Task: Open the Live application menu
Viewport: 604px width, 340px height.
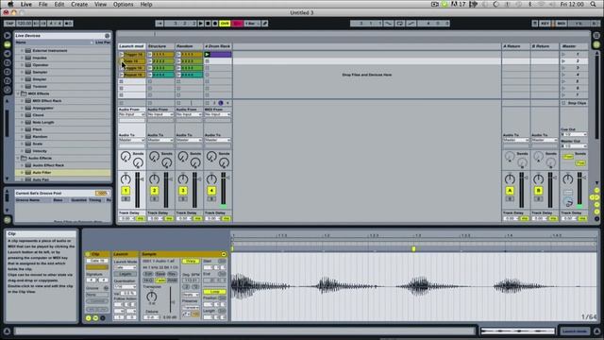Action: click(x=26, y=4)
